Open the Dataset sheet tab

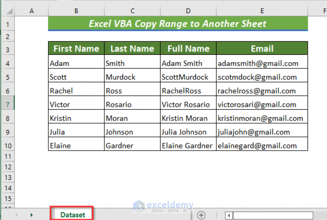coord(72,214)
